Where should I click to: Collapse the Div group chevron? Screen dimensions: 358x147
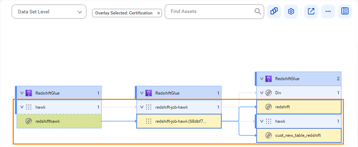262,93
